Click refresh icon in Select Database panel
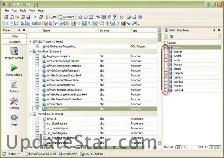This screenshot has width=224, height=158. coord(171,36)
